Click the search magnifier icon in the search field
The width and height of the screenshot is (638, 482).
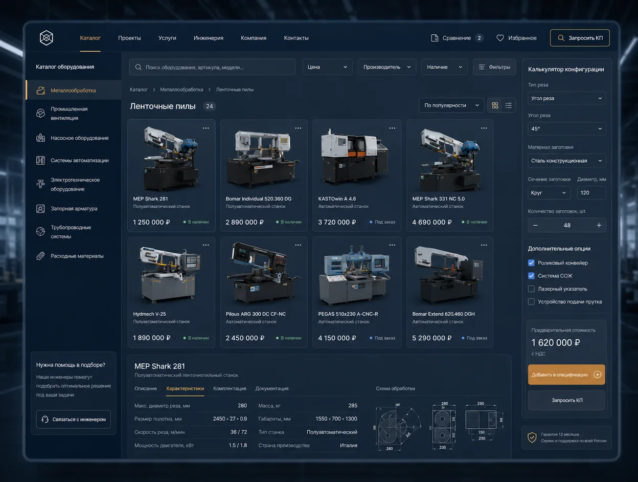click(139, 67)
